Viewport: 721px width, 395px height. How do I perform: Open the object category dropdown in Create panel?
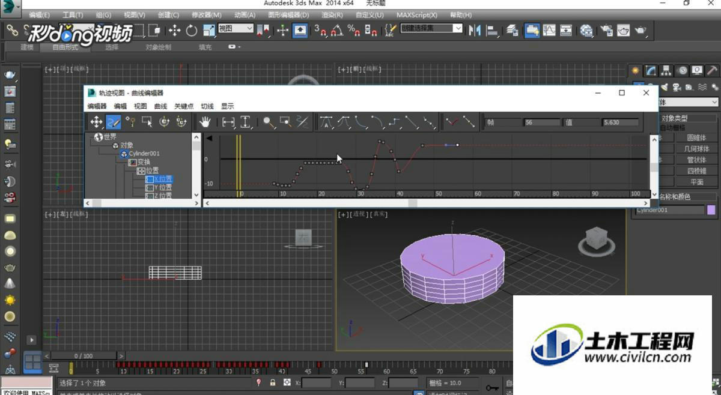pyautogui.click(x=689, y=102)
